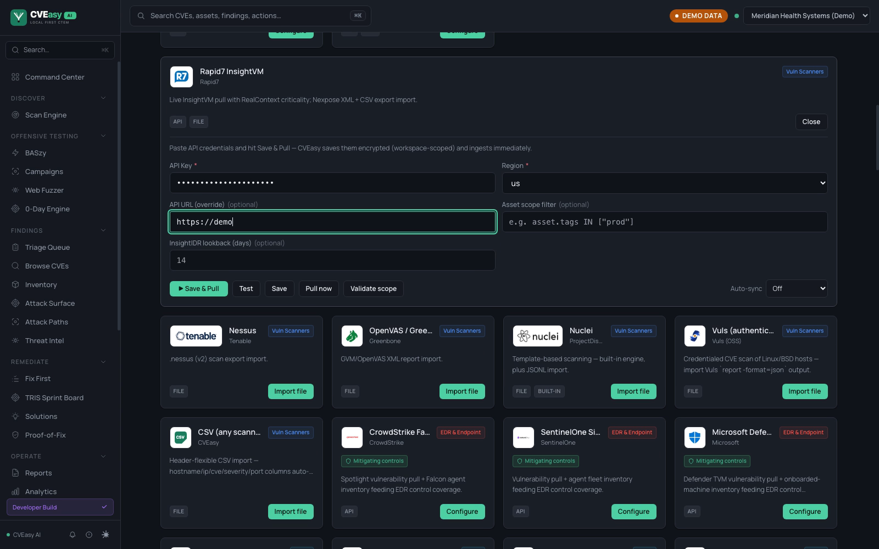Open Analytics
Image resolution: width=879 pixels, height=549 pixels.
pos(41,491)
